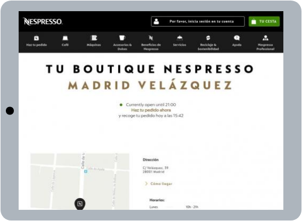Screen dimensions: 302x221
Task: Open Nespresso Professional menu label
Action: click(265, 47)
